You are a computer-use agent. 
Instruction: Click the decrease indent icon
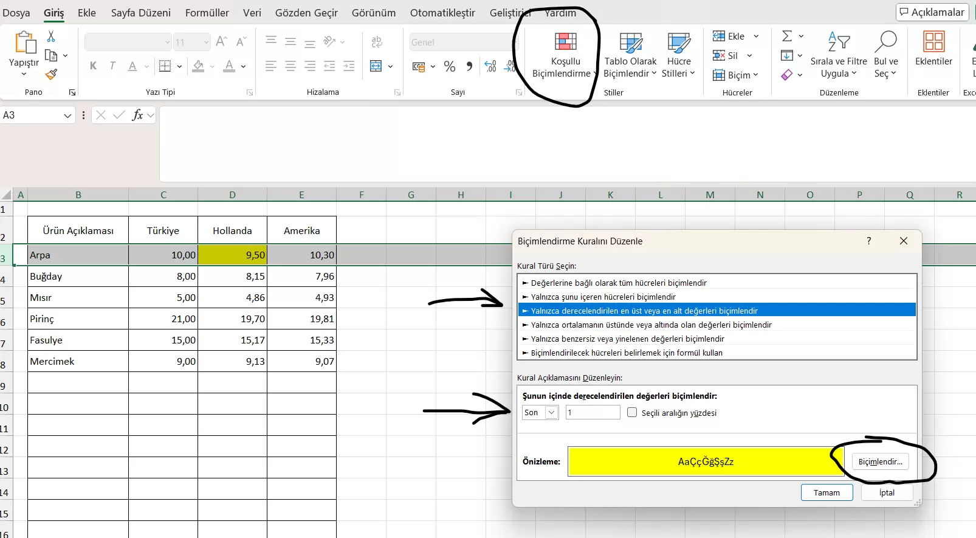coord(329,66)
